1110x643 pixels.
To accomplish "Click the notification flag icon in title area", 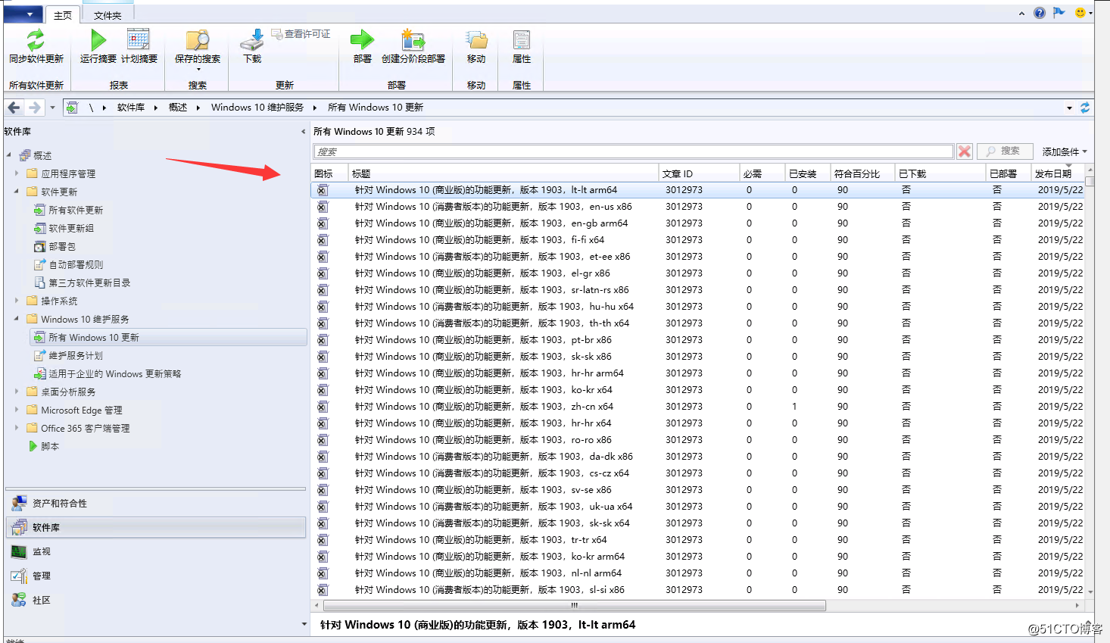I will tap(1059, 13).
